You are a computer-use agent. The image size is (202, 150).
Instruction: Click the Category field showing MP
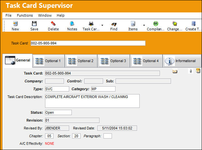(x=103, y=89)
